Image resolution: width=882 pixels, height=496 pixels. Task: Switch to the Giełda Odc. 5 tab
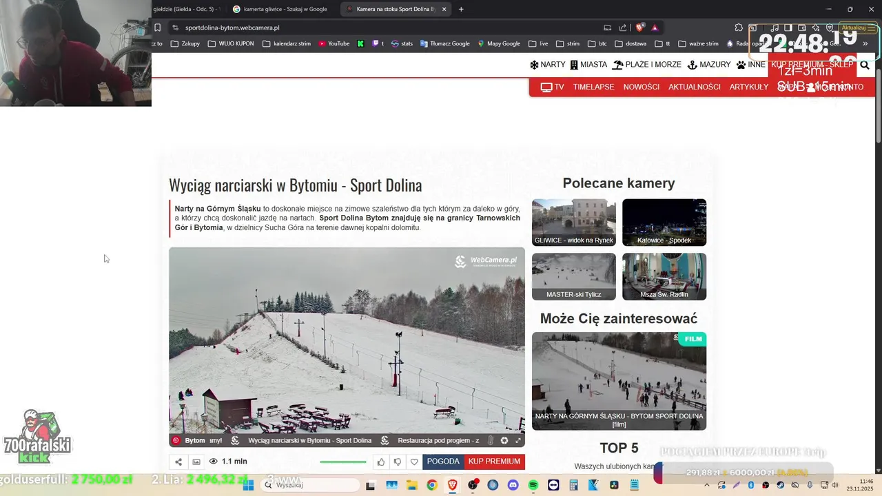(186, 9)
